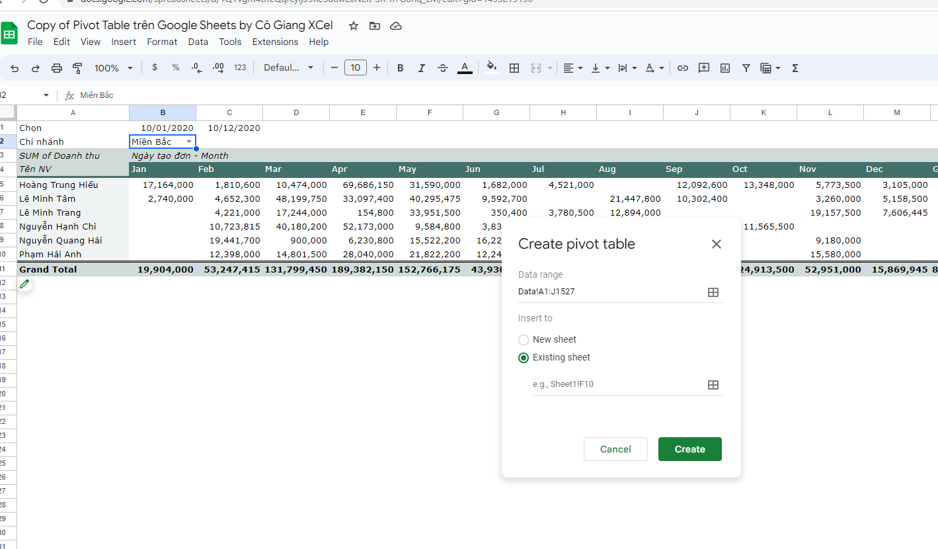The image size is (938, 549).
Task: Open the Fill color picker
Action: click(491, 67)
